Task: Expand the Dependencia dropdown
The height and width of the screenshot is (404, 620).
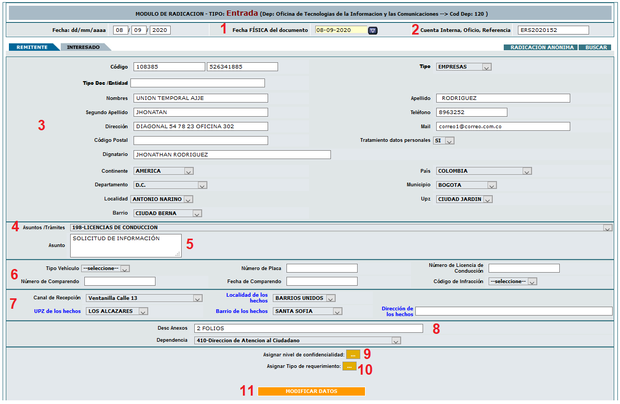Action: point(297,341)
